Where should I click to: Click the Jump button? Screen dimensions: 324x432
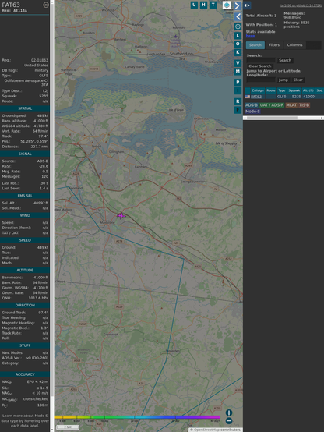coord(283,80)
